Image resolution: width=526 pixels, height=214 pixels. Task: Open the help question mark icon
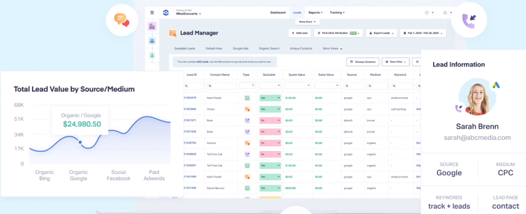tap(427, 12)
